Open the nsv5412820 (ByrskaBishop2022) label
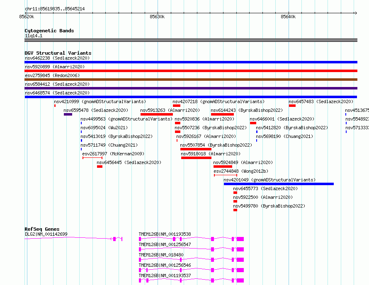The width and height of the screenshot is (369, 285). coord(292,128)
